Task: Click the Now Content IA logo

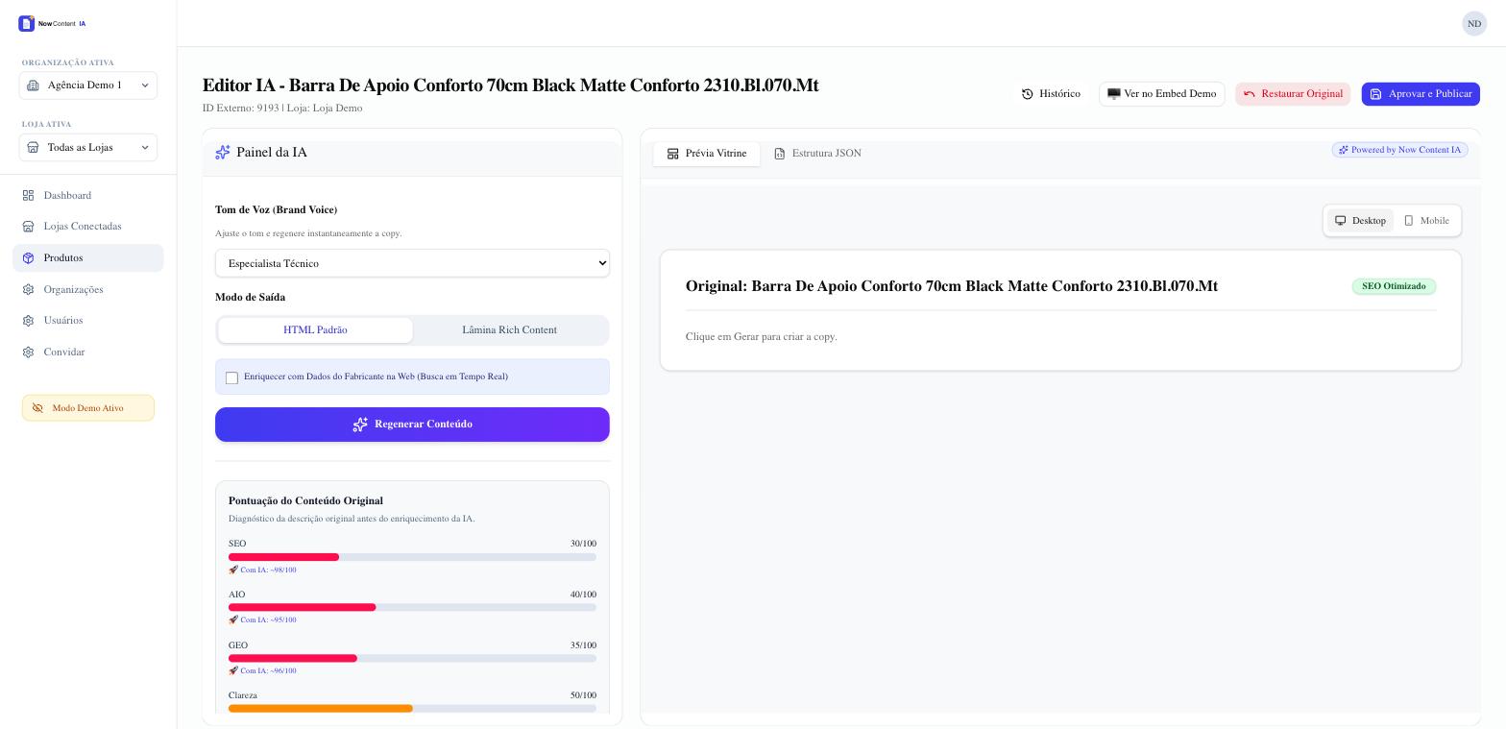Action: coord(53,23)
